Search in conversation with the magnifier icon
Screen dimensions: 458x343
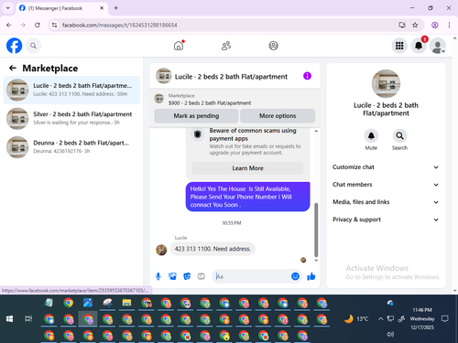[399, 135]
